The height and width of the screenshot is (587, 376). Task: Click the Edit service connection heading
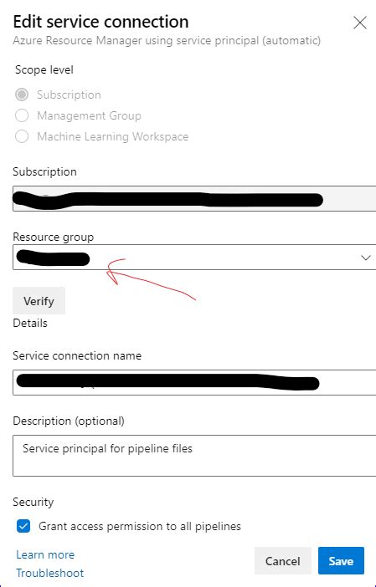pyautogui.click(x=100, y=22)
